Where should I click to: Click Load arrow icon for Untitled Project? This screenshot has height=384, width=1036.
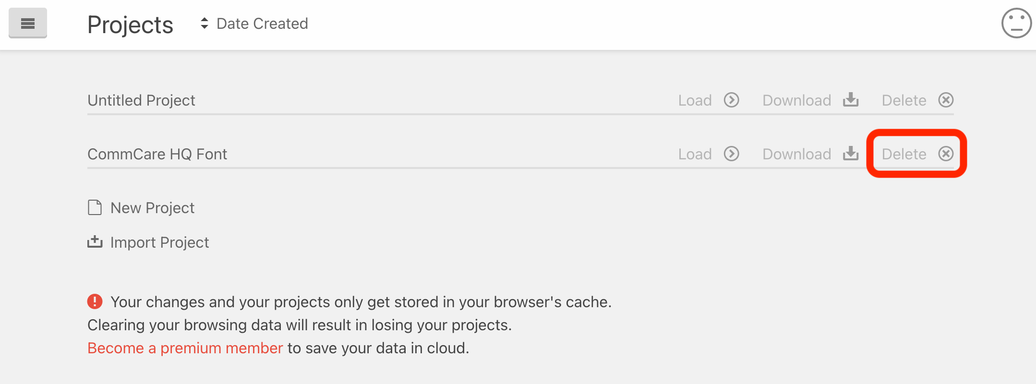(732, 100)
